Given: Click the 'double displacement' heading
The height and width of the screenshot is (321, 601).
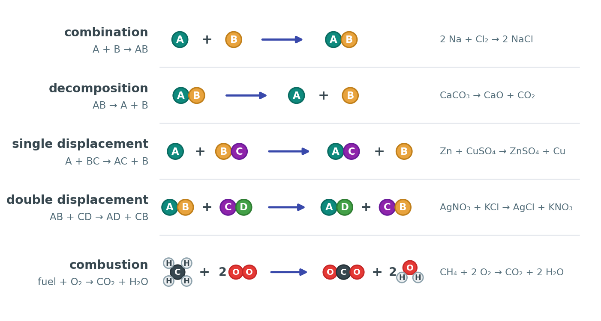Looking at the screenshot, I should pos(78,200).
